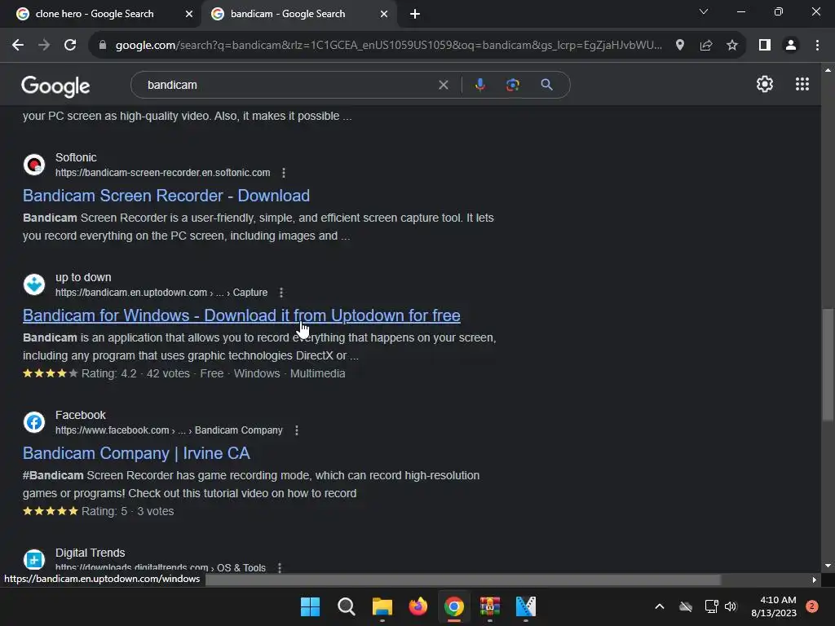
Task: Go to Google home via logo
Action: (x=55, y=86)
